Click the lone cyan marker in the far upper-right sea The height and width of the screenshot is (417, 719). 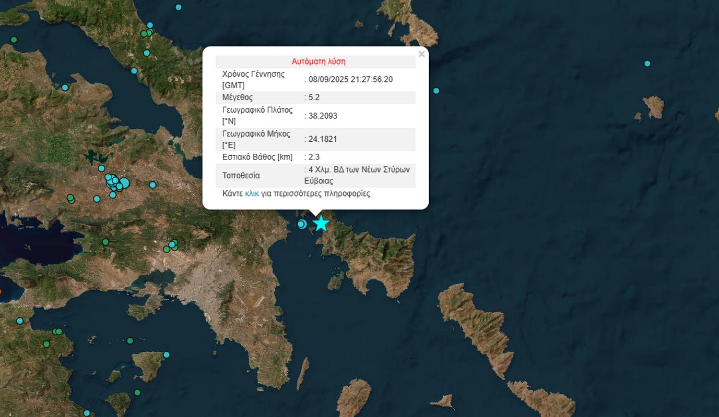click(x=647, y=64)
